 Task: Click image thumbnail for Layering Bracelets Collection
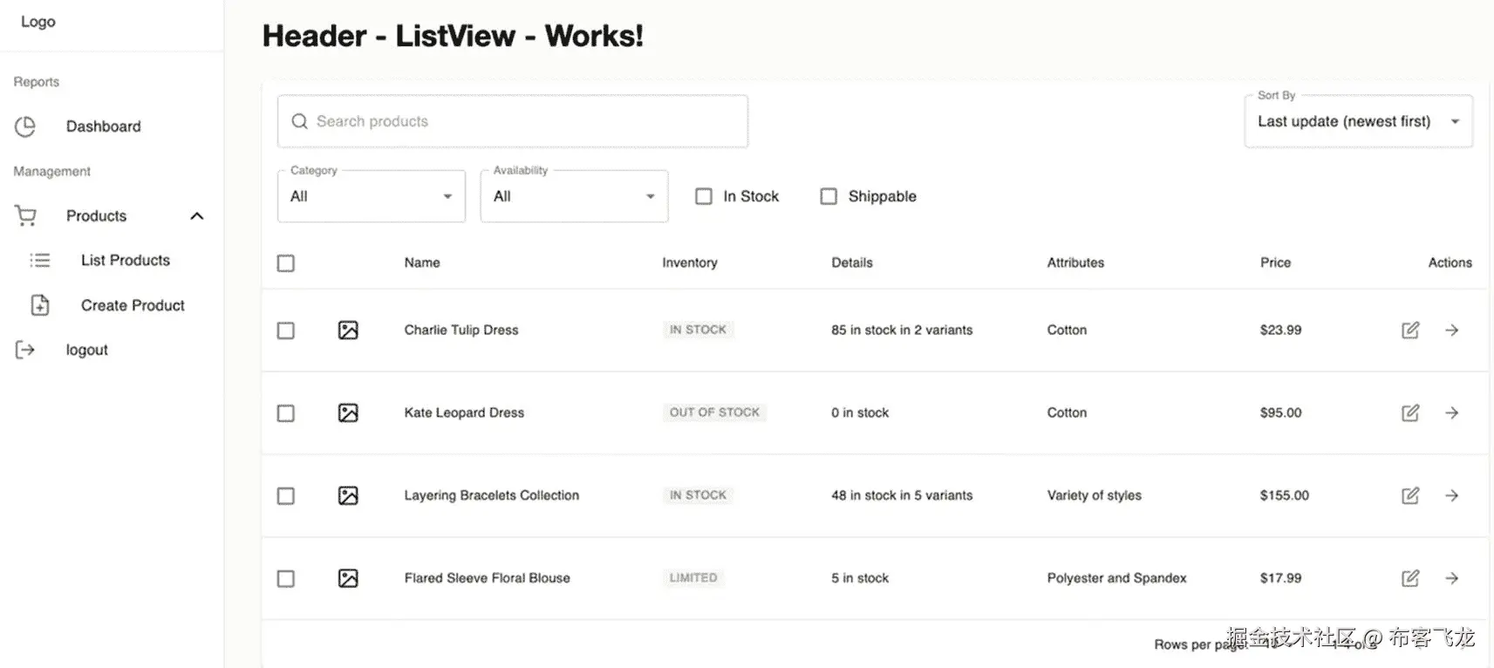click(x=348, y=495)
